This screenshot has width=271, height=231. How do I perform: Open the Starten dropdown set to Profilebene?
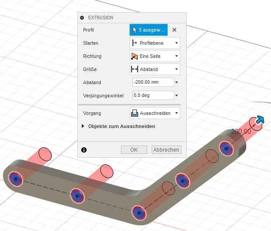(x=155, y=43)
